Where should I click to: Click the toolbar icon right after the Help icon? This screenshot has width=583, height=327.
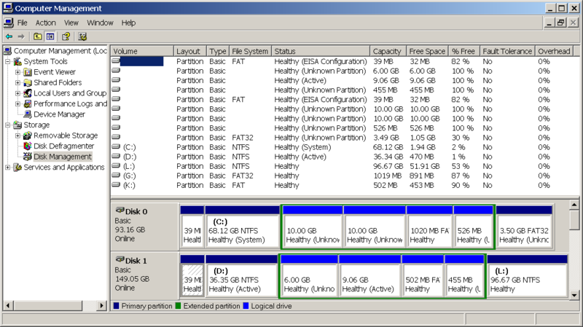tap(82, 36)
